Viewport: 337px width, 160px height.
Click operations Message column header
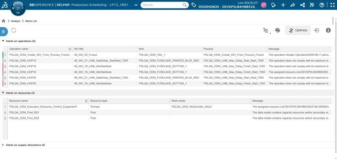[x=299, y=49]
